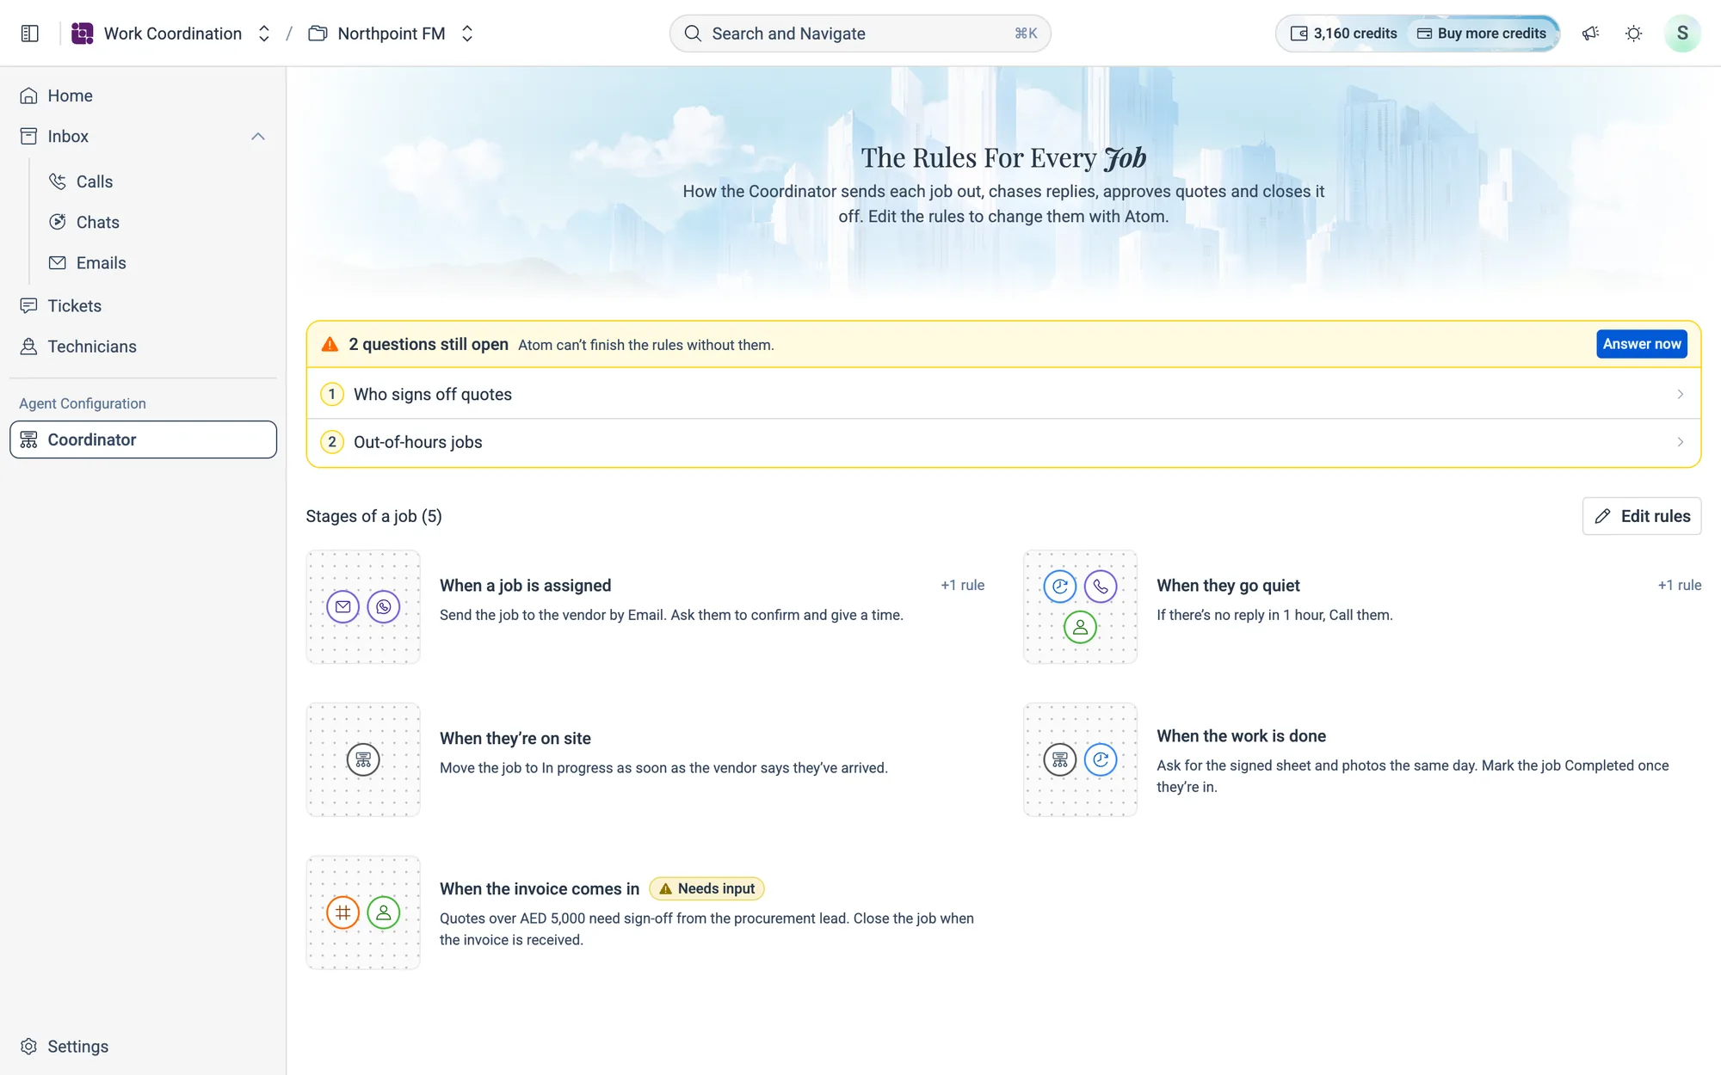
Task: Expand the Who signs off quotes question
Action: pos(1003,394)
